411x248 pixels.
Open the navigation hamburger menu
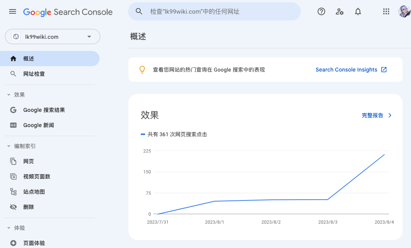(12, 11)
